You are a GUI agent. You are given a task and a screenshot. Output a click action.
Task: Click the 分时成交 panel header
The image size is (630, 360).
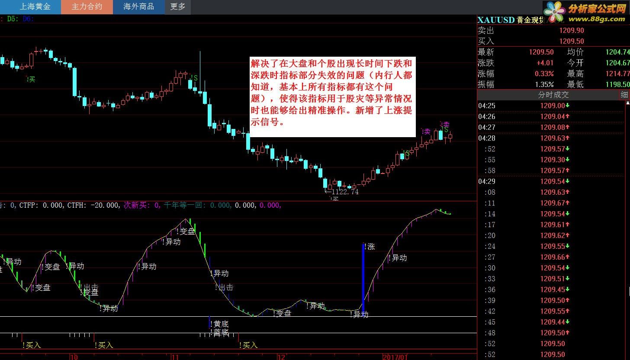(553, 95)
